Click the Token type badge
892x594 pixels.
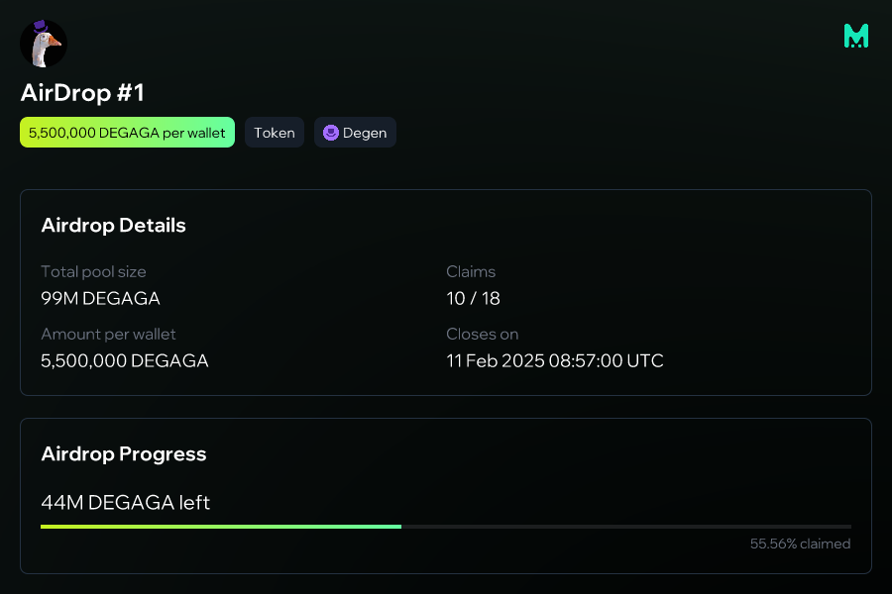point(275,133)
